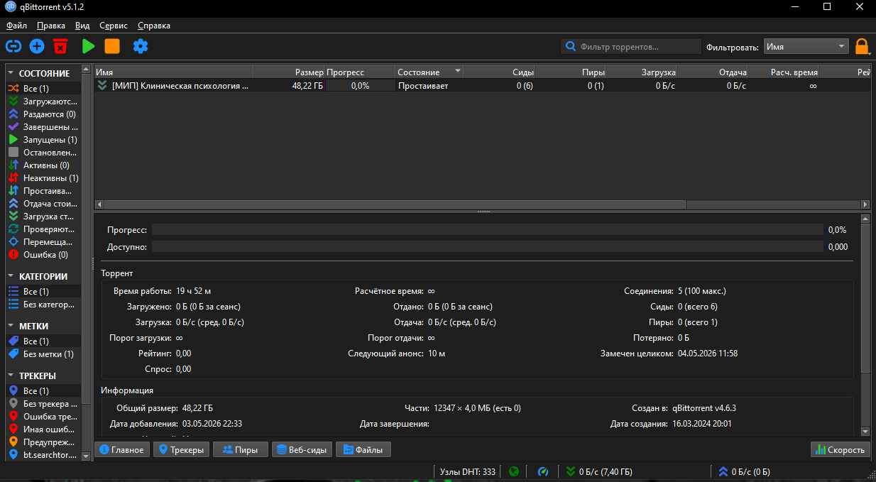Open the Сервис menu
The width and height of the screenshot is (876, 482).
(114, 26)
